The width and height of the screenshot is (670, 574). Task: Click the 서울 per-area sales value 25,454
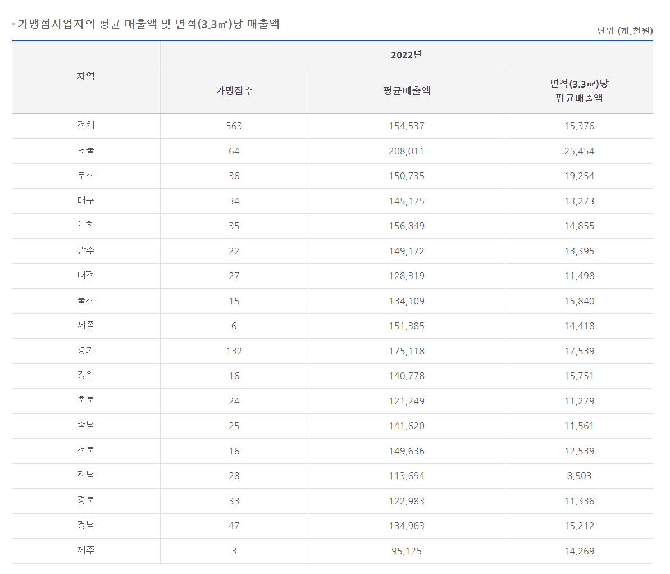(579, 151)
